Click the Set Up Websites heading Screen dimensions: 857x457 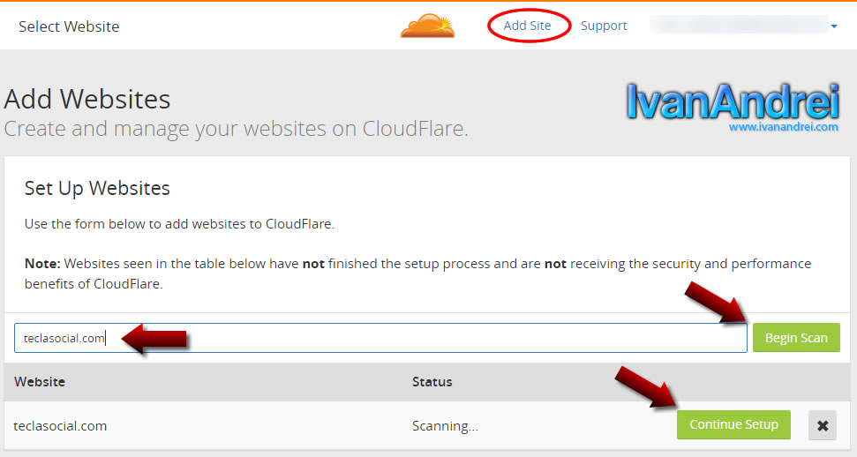(x=97, y=188)
